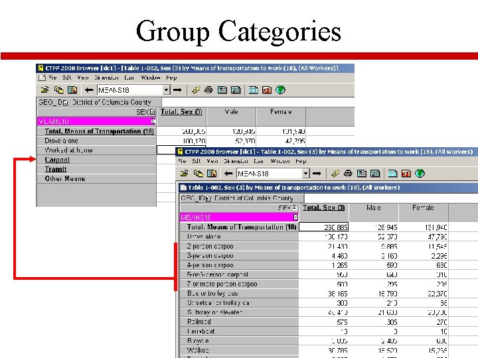Open MEANS18 dropdown arrow in front window toolbar

(305, 174)
